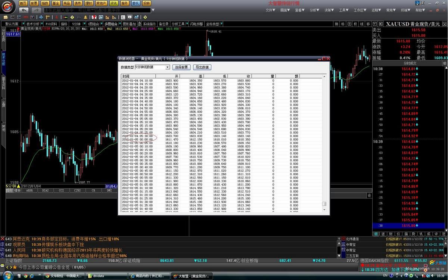Select the BIAS indicator tab
Screen dimensions: 448x280
[45, 190]
